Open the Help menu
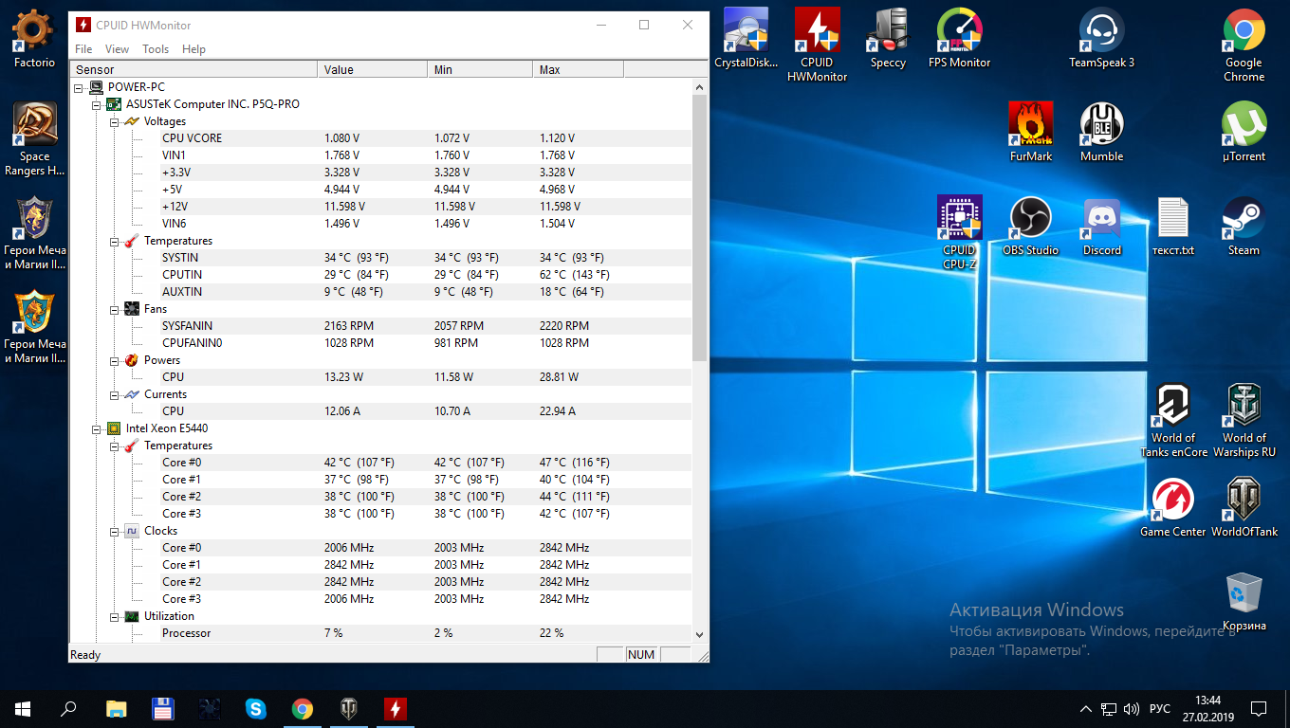This screenshot has width=1290, height=728. 193,49
